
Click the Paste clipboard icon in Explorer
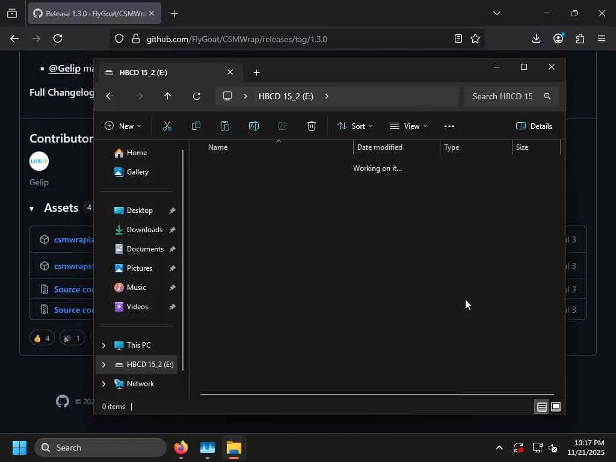pos(225,126)
